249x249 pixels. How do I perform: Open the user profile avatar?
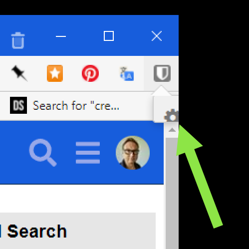pos(133,153)
